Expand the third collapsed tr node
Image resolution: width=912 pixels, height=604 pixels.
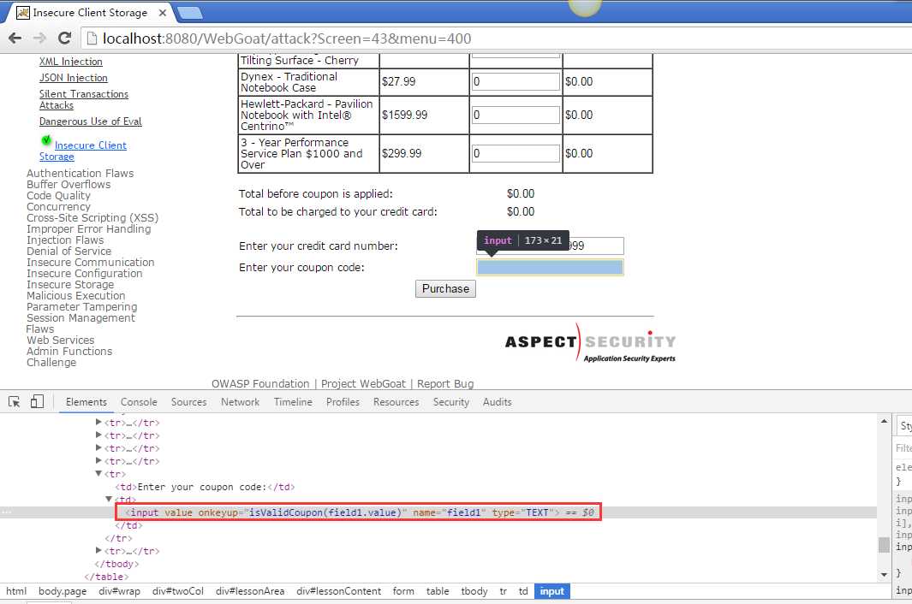(98, 448)
